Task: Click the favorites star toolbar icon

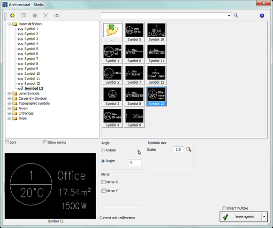Action: 35,16
